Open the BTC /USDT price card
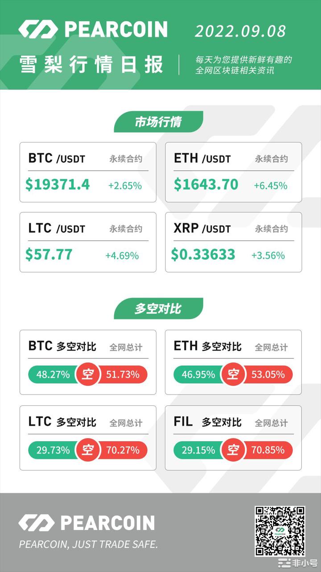The width and height of the screenshot is (321, 572). [x=88, y=172]
